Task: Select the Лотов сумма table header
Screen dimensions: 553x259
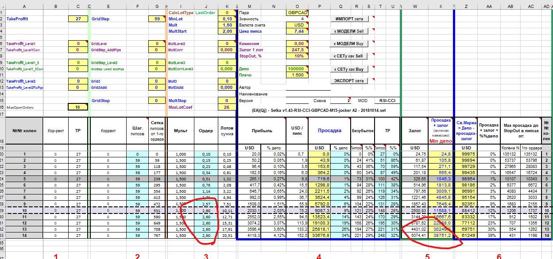Action: pos(227,131)
